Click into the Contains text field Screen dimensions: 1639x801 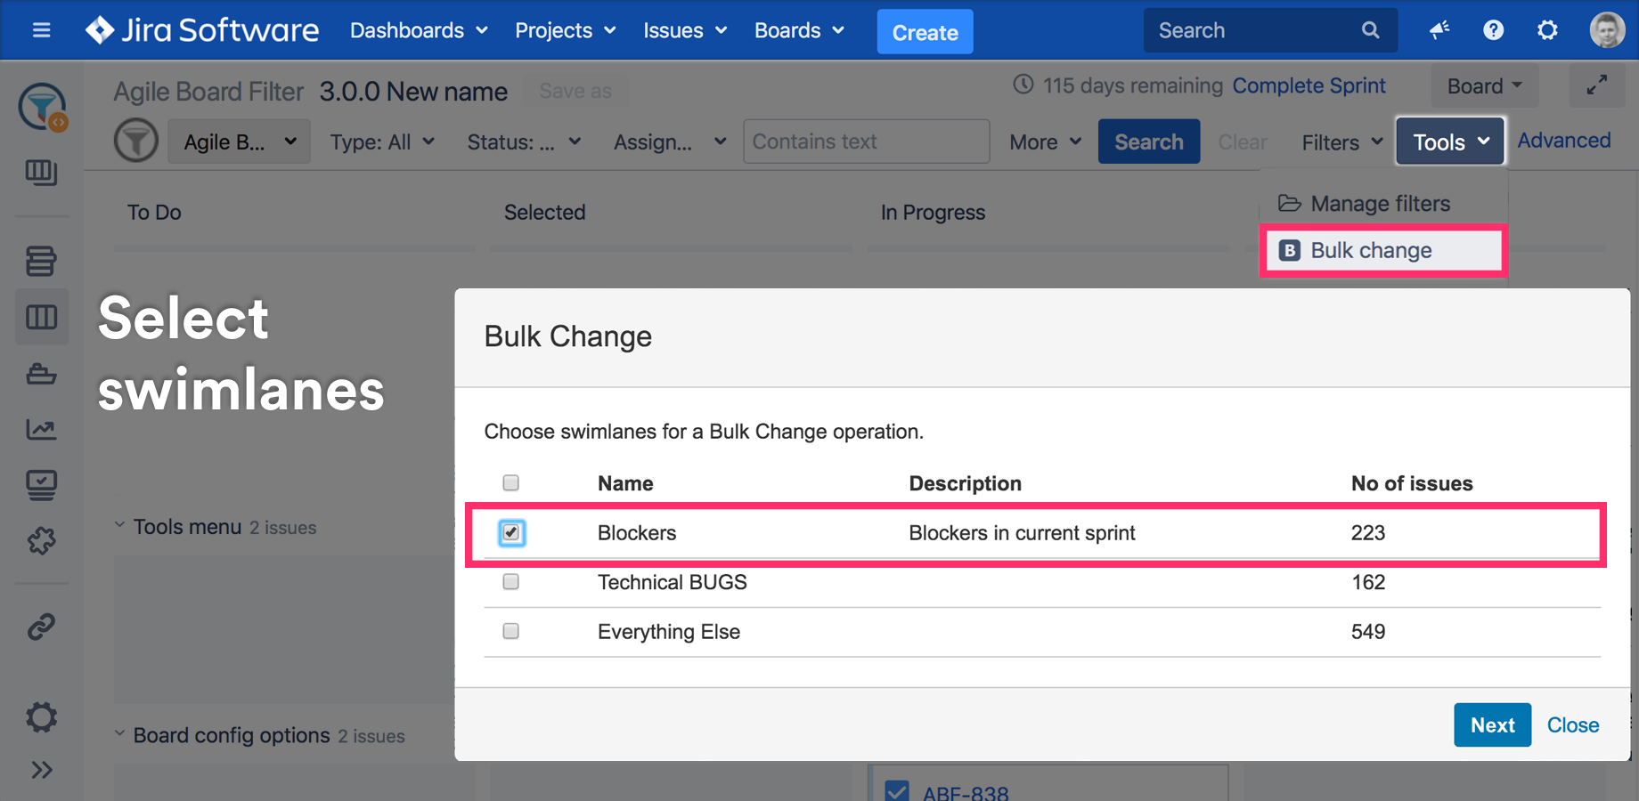[x=866, y=142]
